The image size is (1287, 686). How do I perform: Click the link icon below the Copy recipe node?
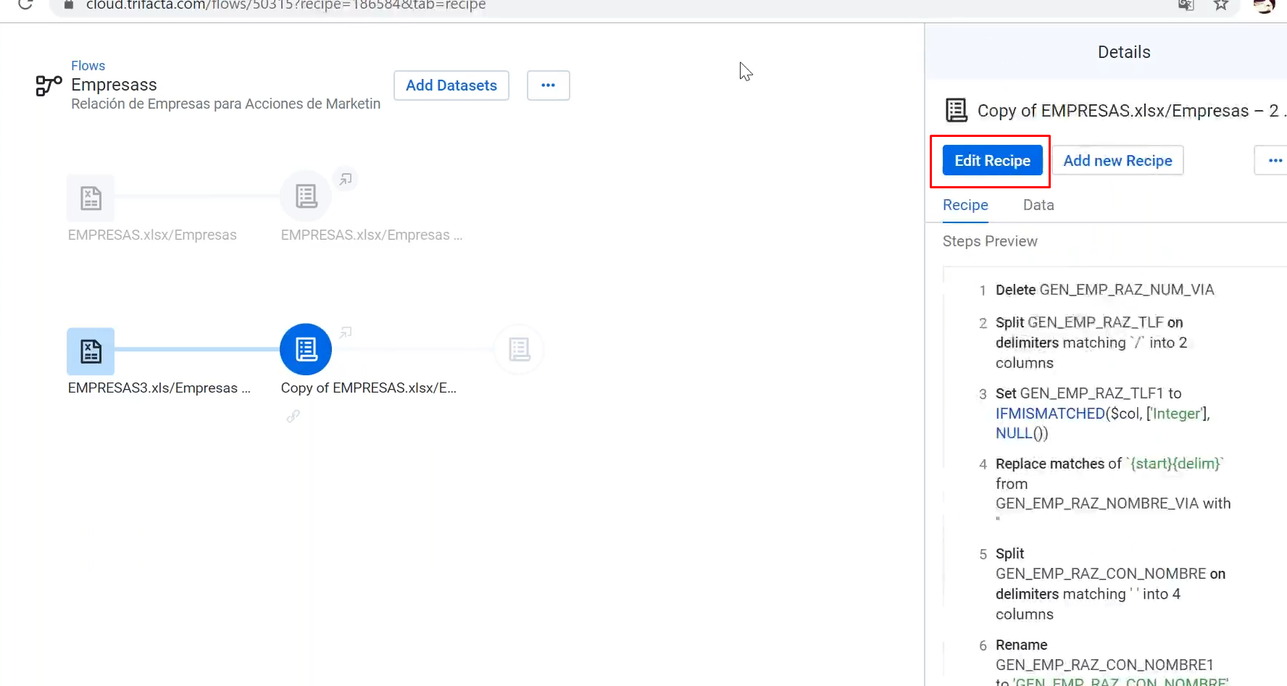293,417
